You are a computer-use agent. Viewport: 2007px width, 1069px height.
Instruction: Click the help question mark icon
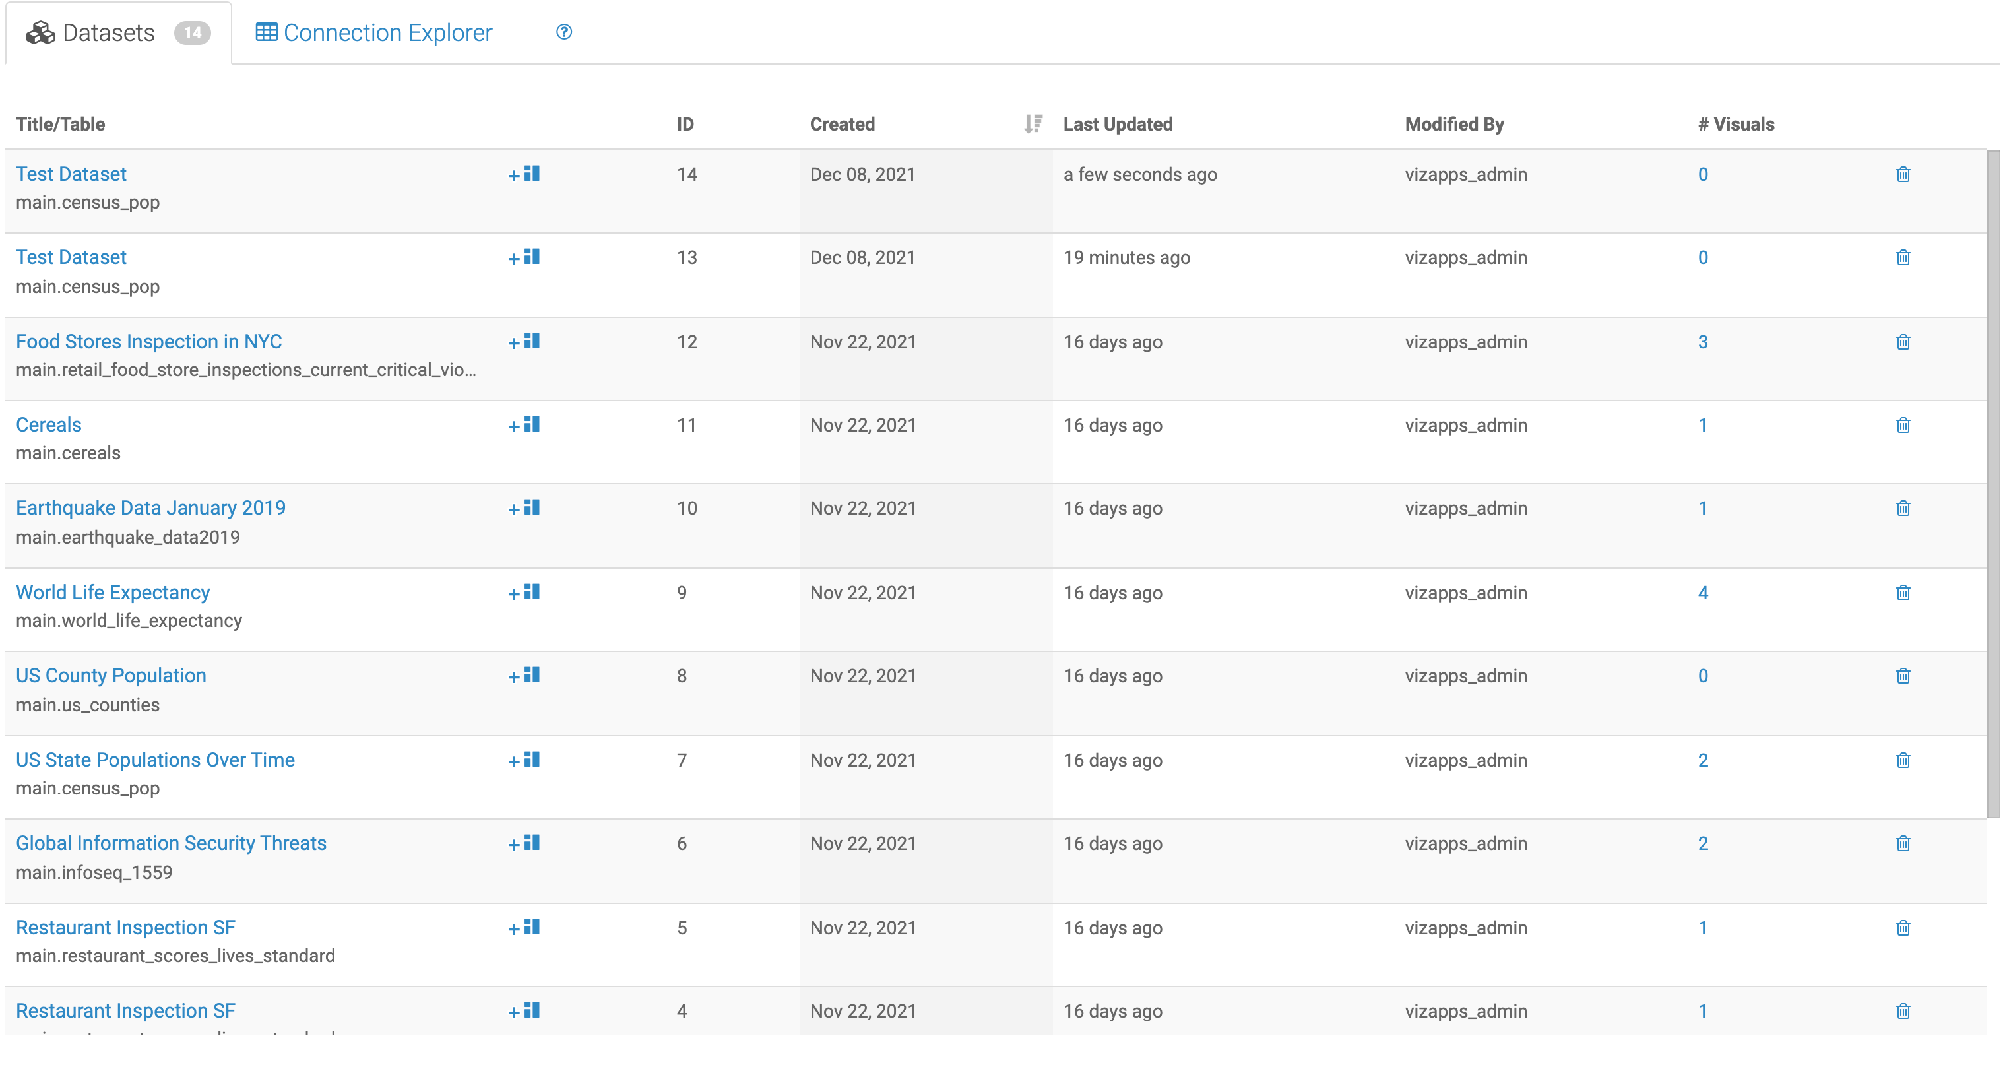564,32
